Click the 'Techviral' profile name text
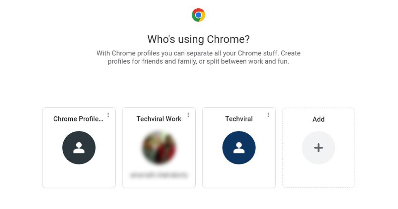The image size is (398, 209). point(239,119)
